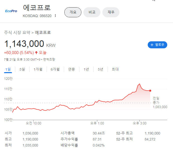Click the 52-주 최저 value 84,272
The width and height of the screenshot is (173, 150).
(150, 139)
